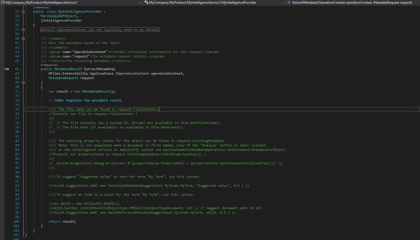The height and width of the screenshot is (240, 420).
Task: Click the MetadataResult return type on line 66
Action: click(x=68, y=69)
